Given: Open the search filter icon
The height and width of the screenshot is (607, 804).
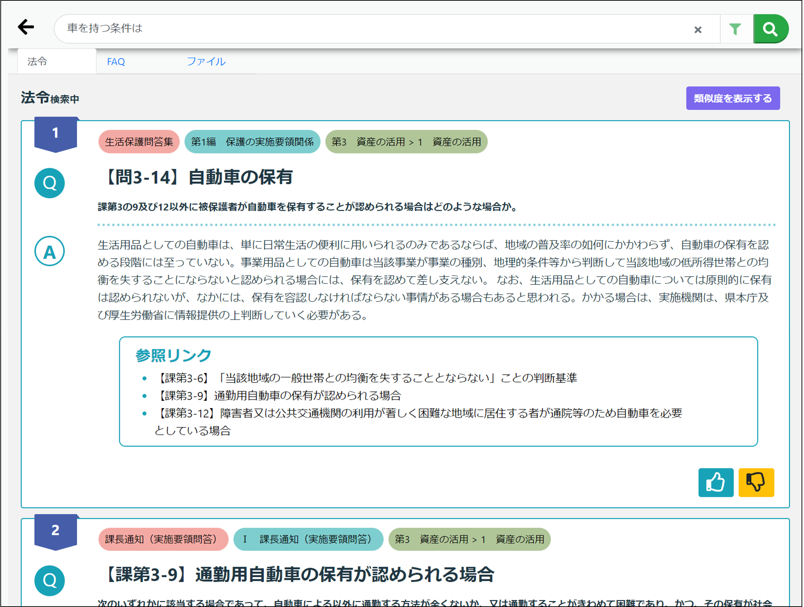Looking at the screenshot, I should [736, 29].
